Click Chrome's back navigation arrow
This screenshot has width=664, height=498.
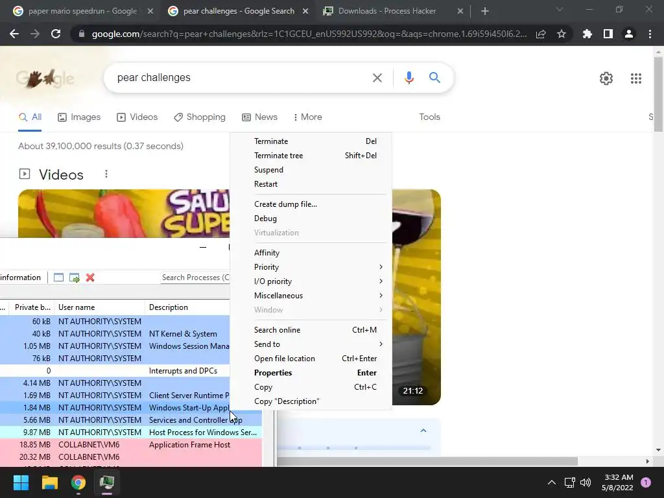point(14,34)
